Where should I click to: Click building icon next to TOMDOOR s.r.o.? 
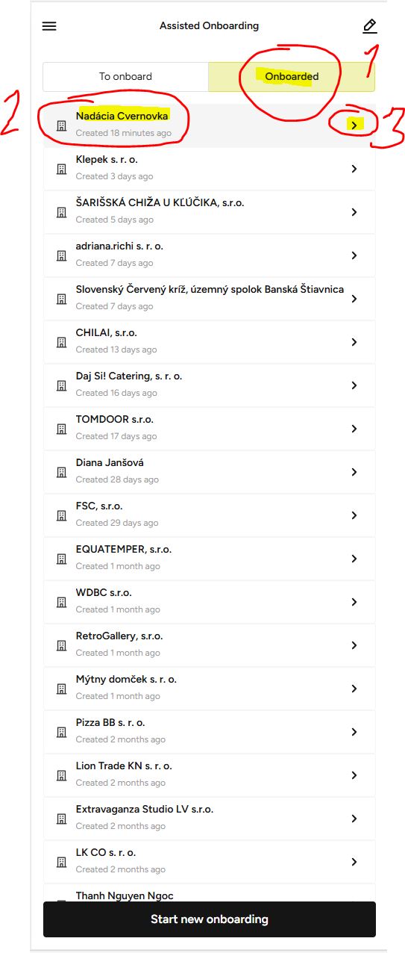(x=61, y=429)
